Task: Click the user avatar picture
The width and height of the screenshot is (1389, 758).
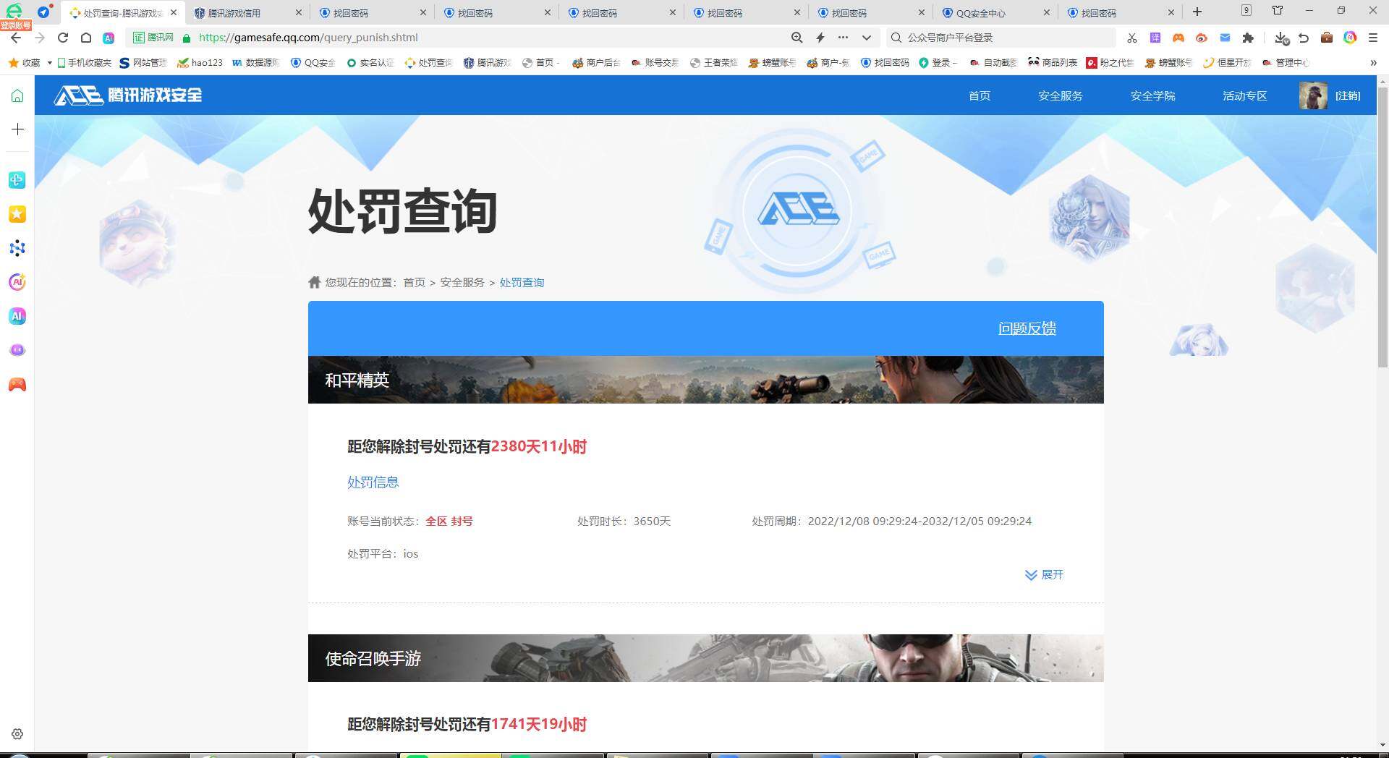Action: [1313, 95]
